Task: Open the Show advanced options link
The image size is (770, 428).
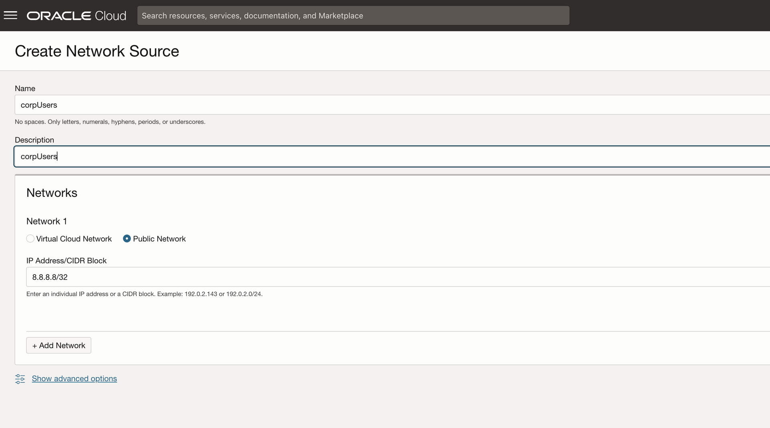Action: (x=74, y=379)
